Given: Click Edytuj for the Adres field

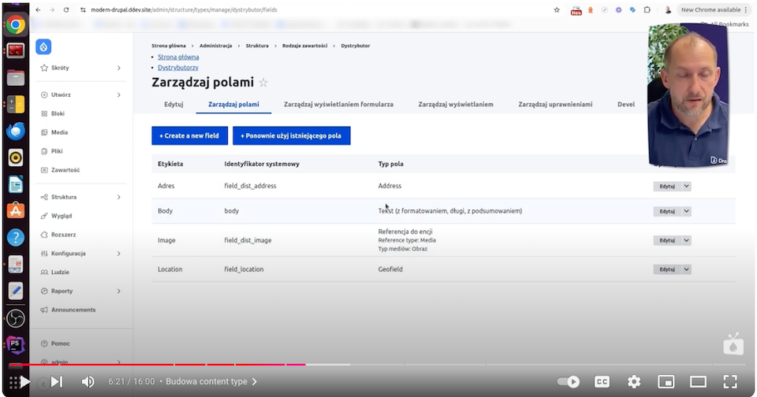Looking at the screenshot, I should 667,186.
